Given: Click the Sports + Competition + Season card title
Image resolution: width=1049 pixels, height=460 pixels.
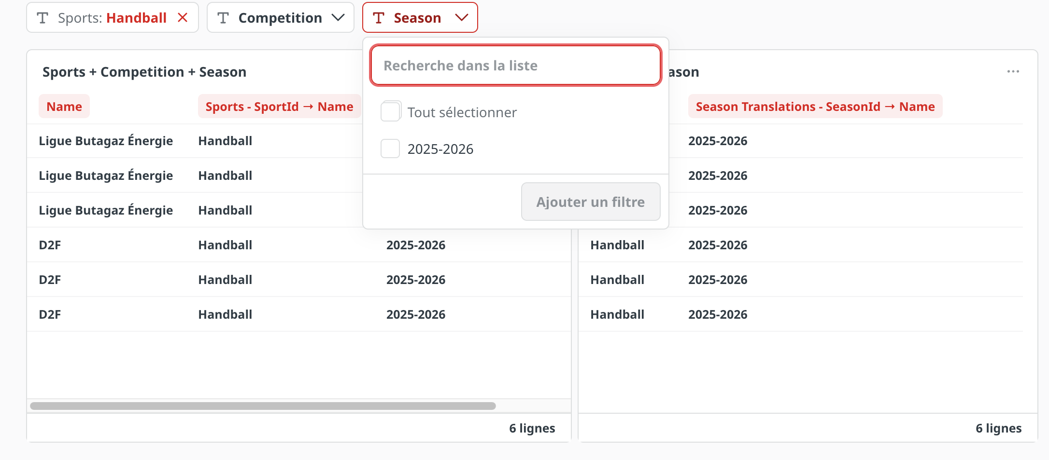Looking at the screenshot, I should click(144, 72).
